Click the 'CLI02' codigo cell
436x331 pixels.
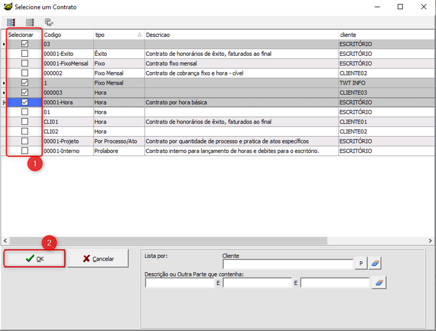point(68,131)
